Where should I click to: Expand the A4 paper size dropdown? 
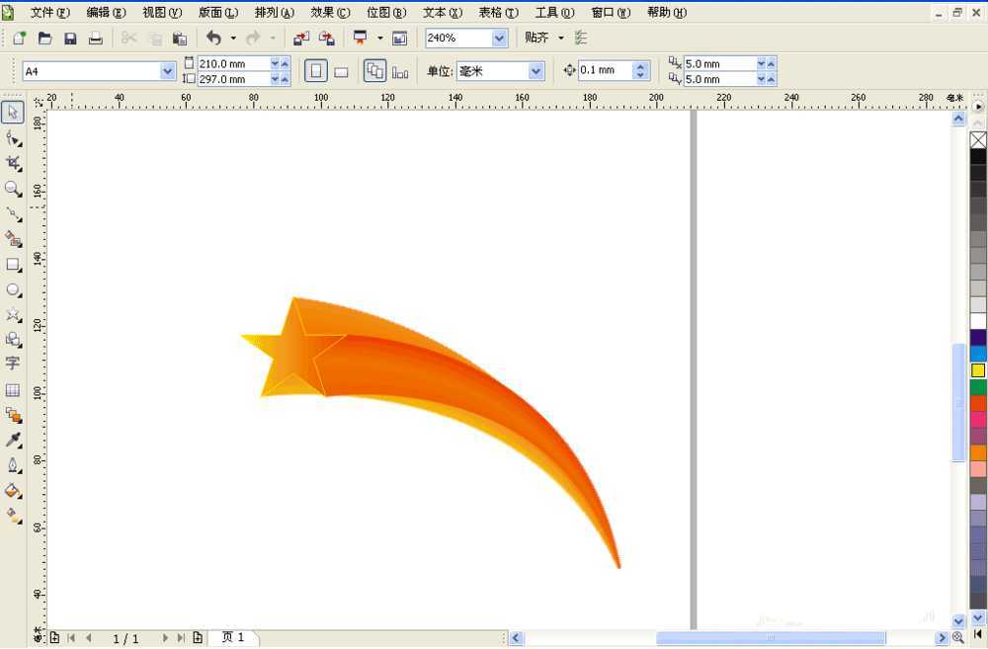[x=167, y=71]
